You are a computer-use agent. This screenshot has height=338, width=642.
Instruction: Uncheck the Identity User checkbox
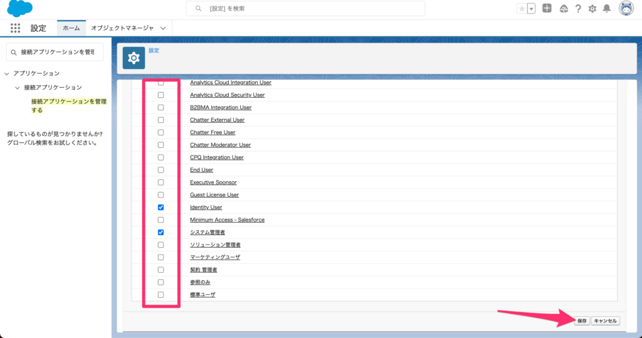[x=161, y=208]
